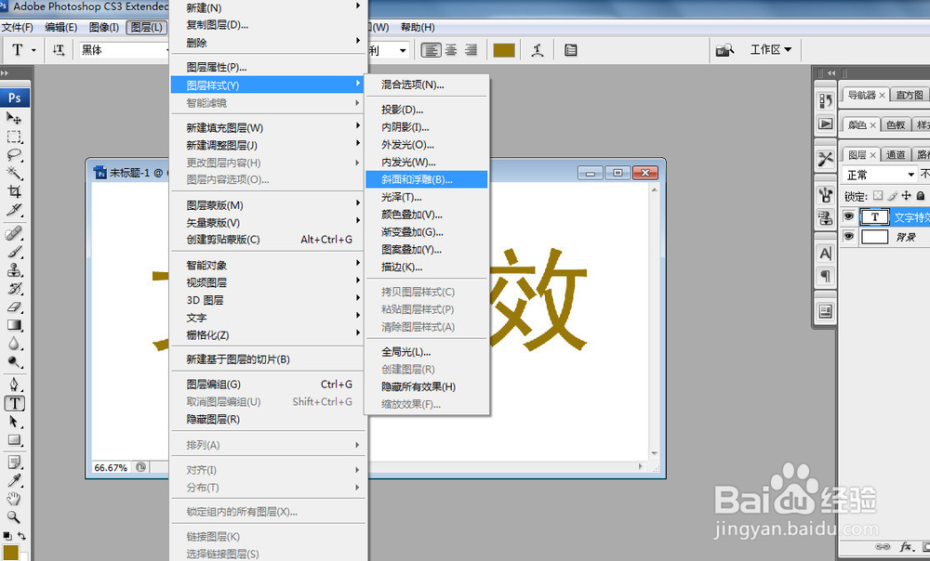Choose 斜面和浮雕 from the layer style submenu
This screenshot has width=930, height=561.
click(428, 179)
